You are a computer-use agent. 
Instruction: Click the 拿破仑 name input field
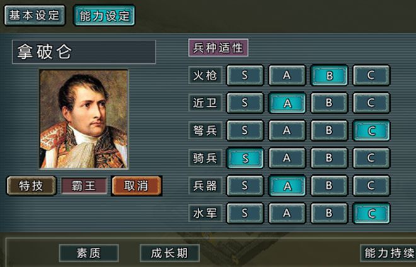[x=84, y=52]
